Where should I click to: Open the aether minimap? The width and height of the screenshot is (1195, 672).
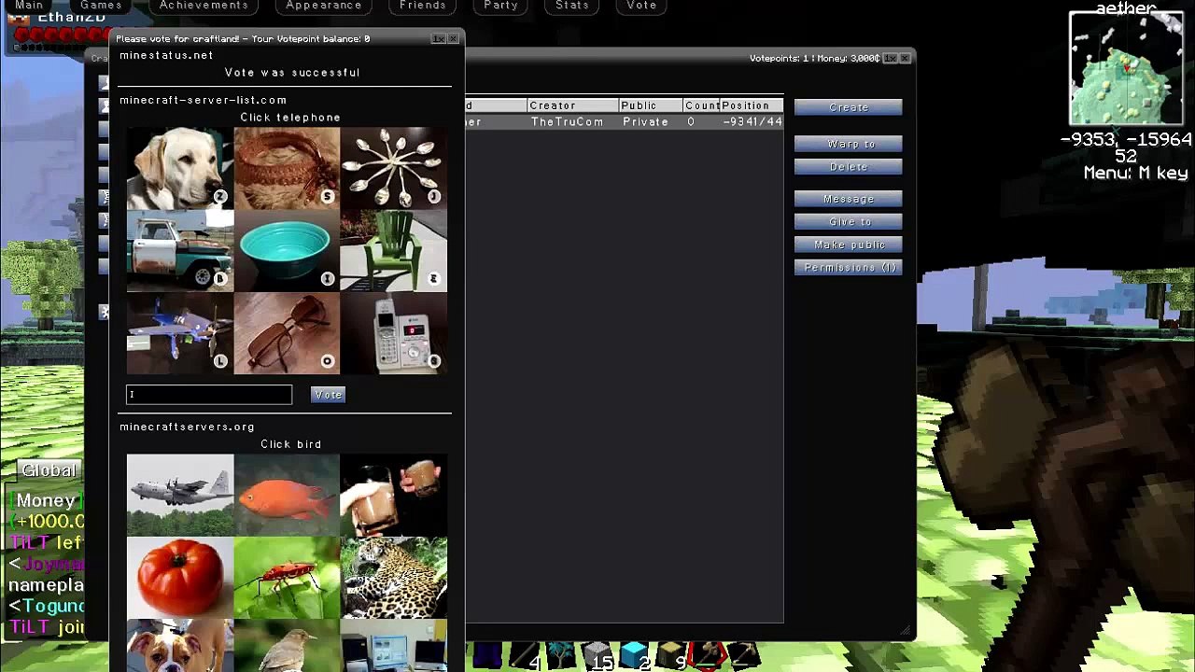1126,69
